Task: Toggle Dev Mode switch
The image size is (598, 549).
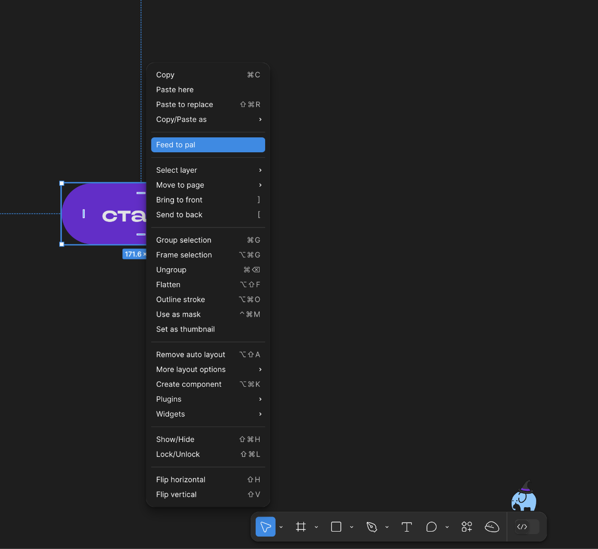Action: pos(527,527)
